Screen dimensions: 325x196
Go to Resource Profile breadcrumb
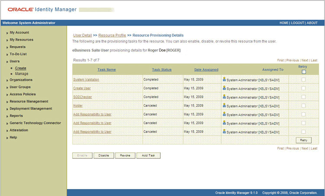[x=112, y=35]
